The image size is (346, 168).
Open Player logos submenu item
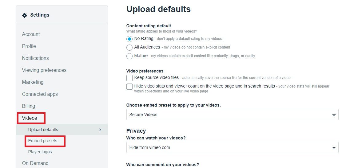pos(40,152)
